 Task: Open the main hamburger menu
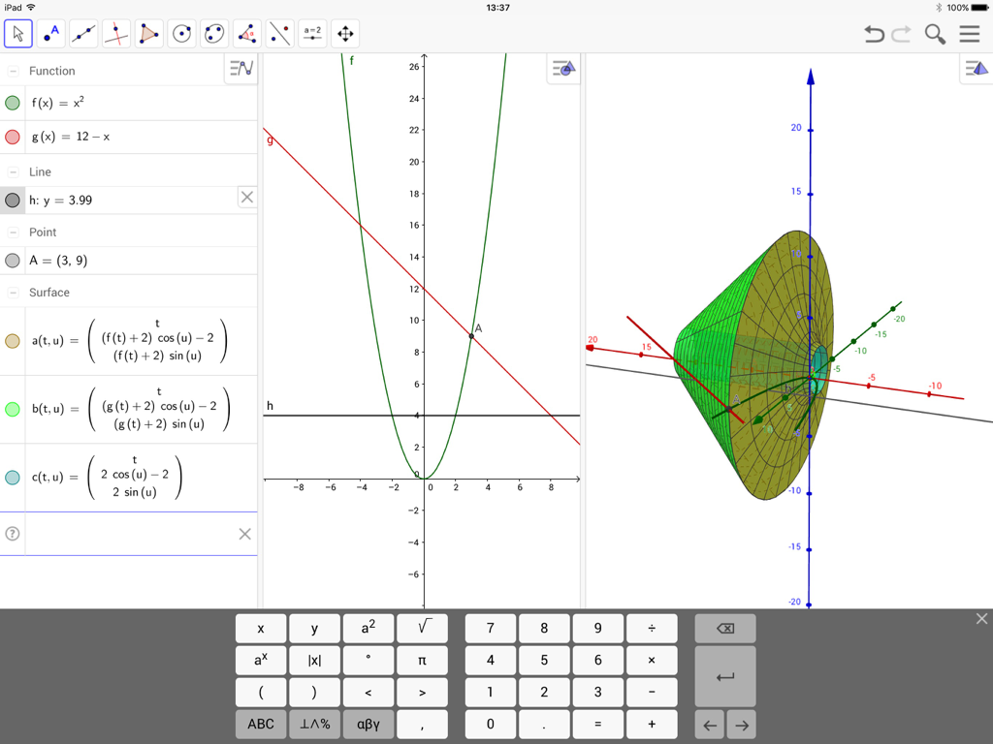(x=969, y=33)
